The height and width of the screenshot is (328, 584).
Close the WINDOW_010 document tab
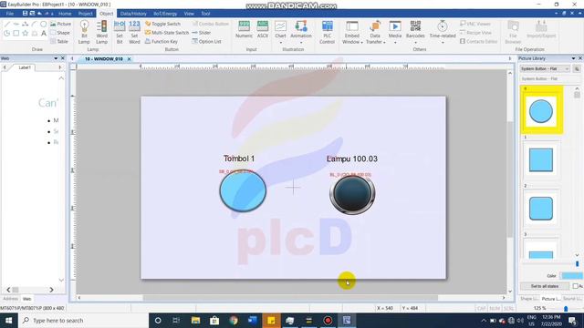tap(130, 58)
